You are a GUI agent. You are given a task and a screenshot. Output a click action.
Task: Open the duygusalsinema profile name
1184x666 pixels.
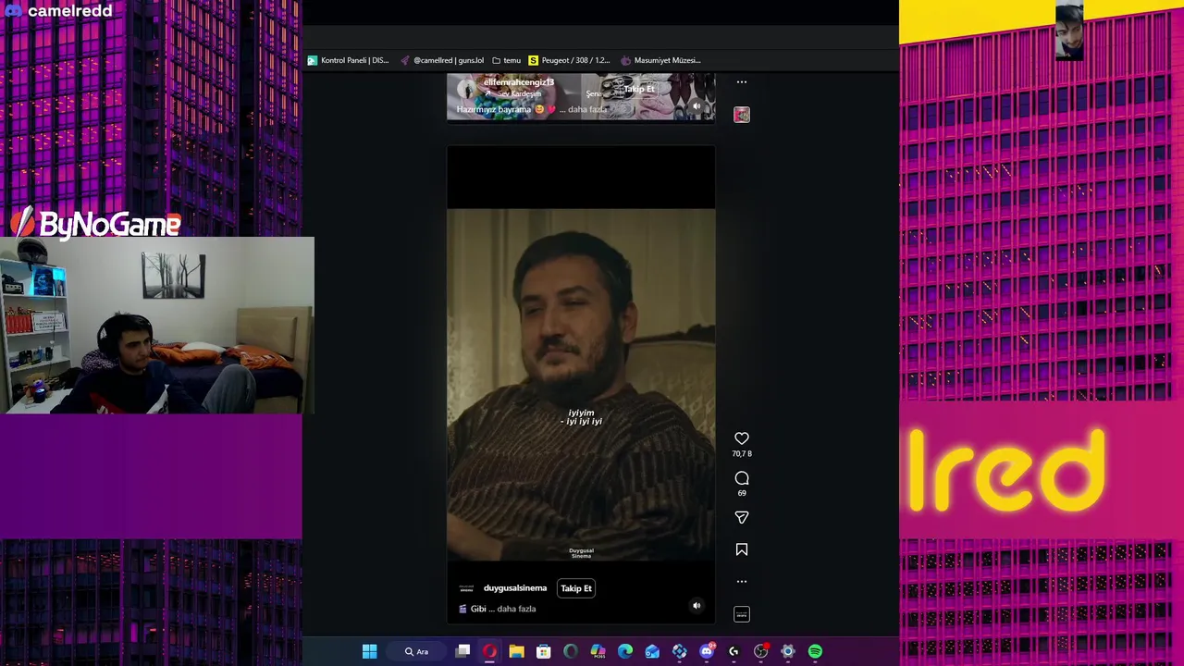(x=514, y=588)
